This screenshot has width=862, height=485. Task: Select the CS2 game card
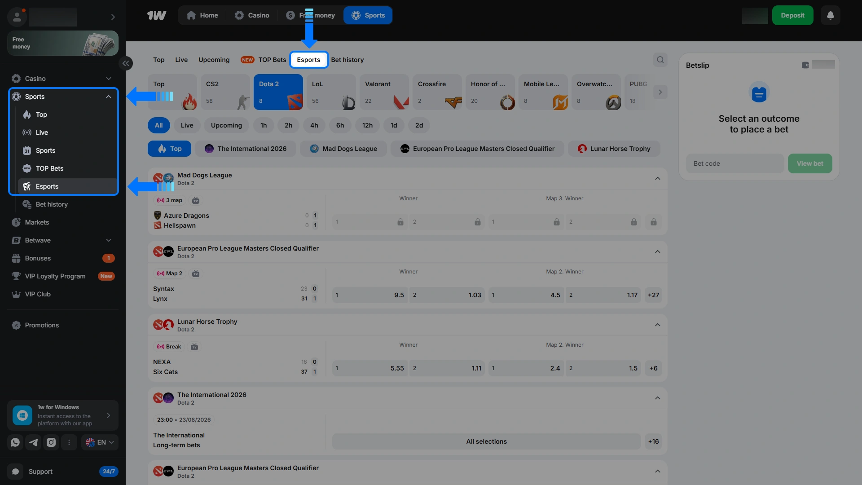coord(225,92)
